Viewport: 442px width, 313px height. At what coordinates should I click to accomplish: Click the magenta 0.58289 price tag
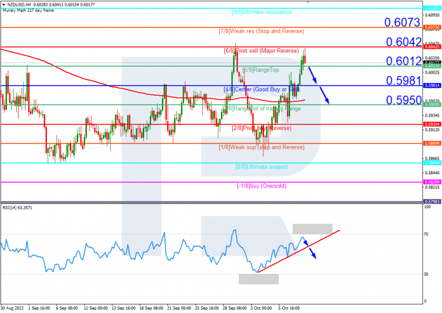[x=432, y=182]
